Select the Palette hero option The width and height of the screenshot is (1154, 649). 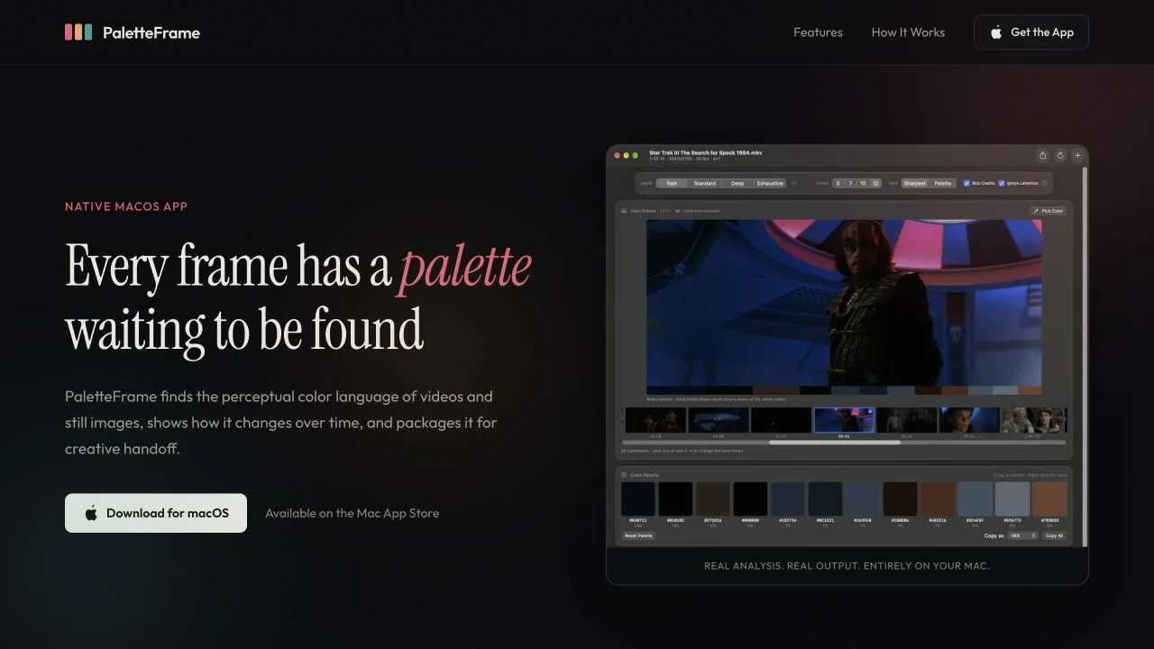click(x=942, y=183)
